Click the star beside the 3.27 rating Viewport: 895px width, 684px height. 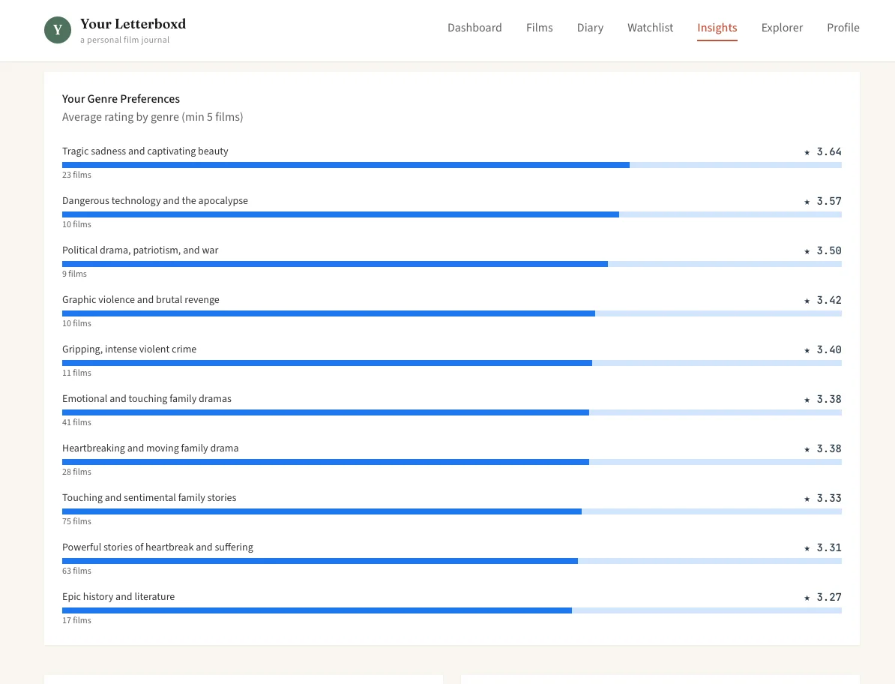tap(807, 598)
